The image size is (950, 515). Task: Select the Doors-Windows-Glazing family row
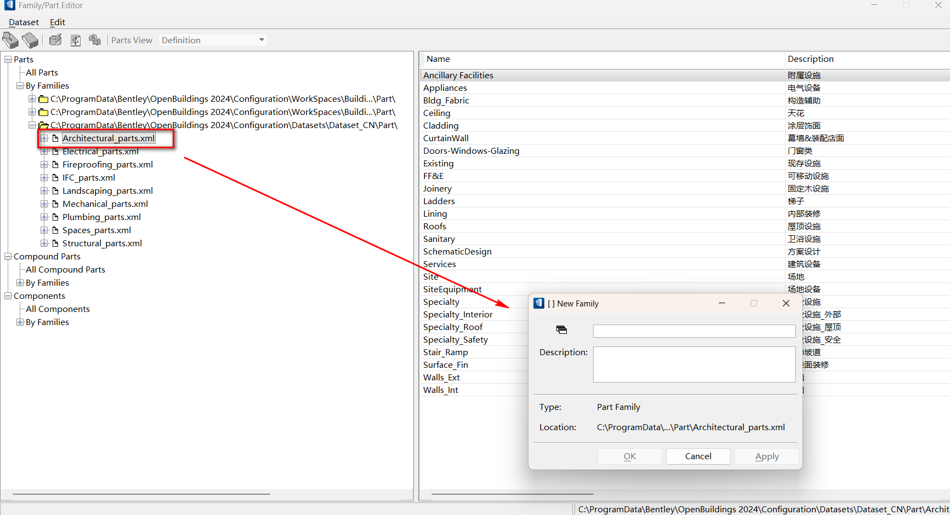click(685, 151)
